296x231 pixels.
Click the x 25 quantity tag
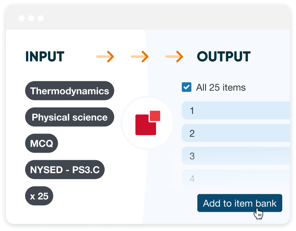39,196
